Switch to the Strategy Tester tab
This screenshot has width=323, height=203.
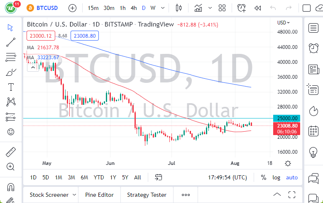pyautogui.click(x=147, y=195)
